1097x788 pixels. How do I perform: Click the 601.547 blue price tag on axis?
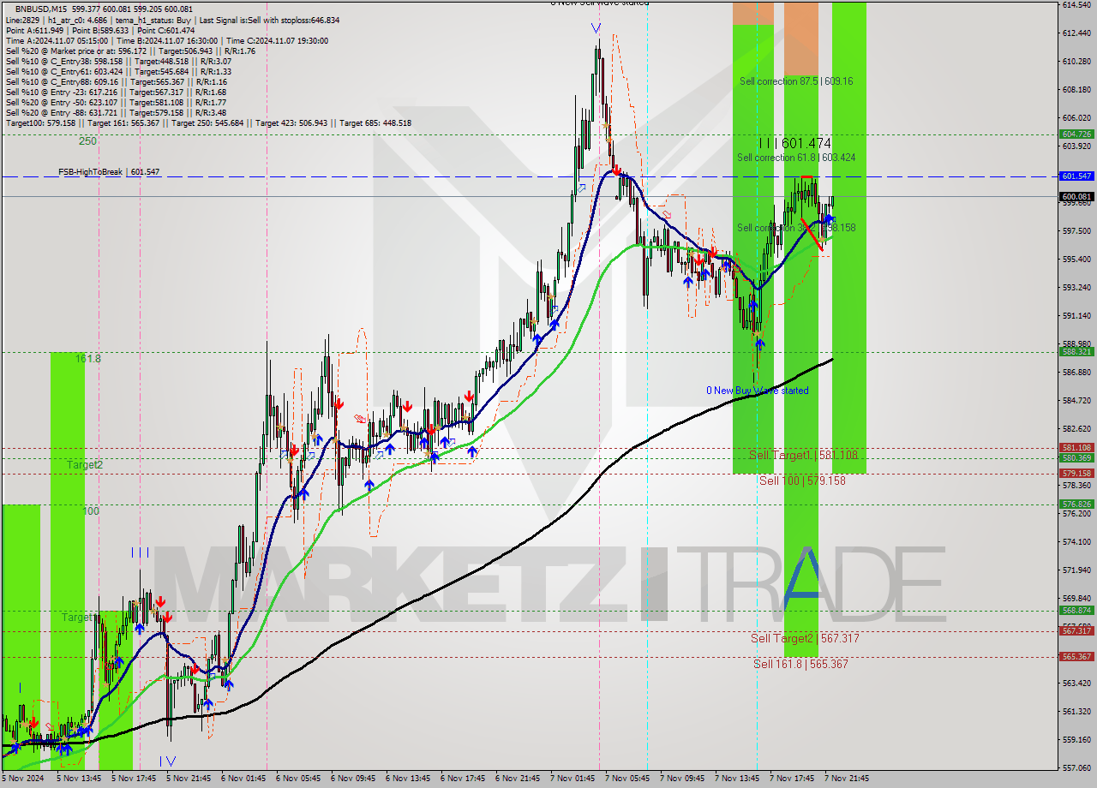[1076, 176]
